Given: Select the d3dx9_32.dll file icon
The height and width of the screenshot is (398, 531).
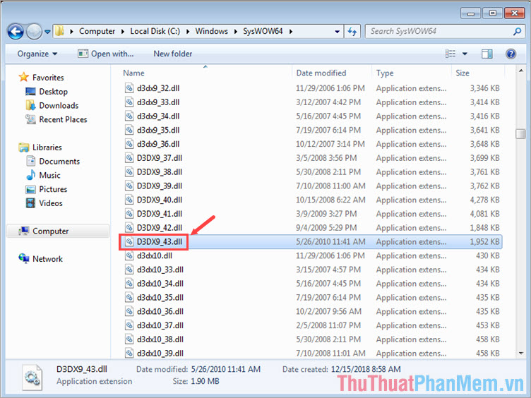Looking at the screenshot, I should [129, 88].
